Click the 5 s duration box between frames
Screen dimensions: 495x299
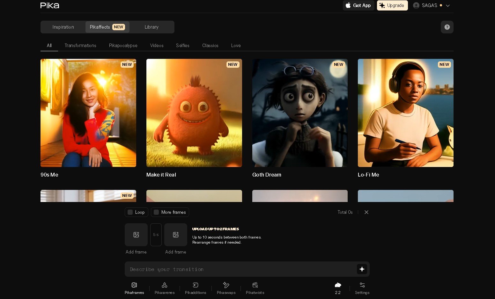click(156, 235)
